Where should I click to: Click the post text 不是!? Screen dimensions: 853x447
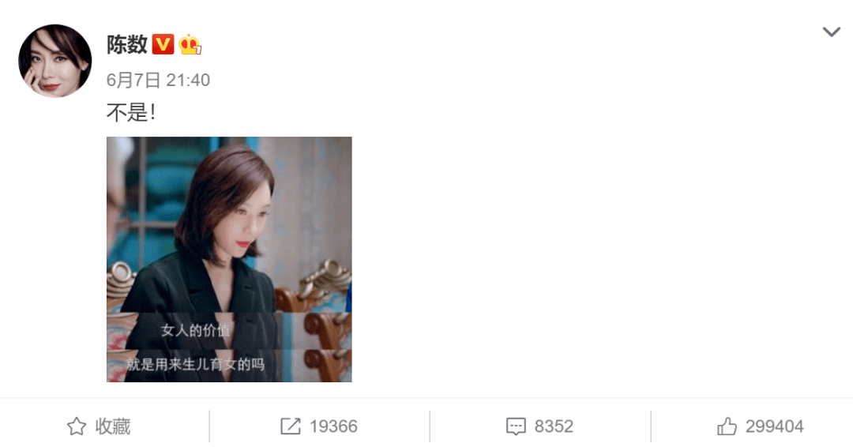tap(131, 113)
